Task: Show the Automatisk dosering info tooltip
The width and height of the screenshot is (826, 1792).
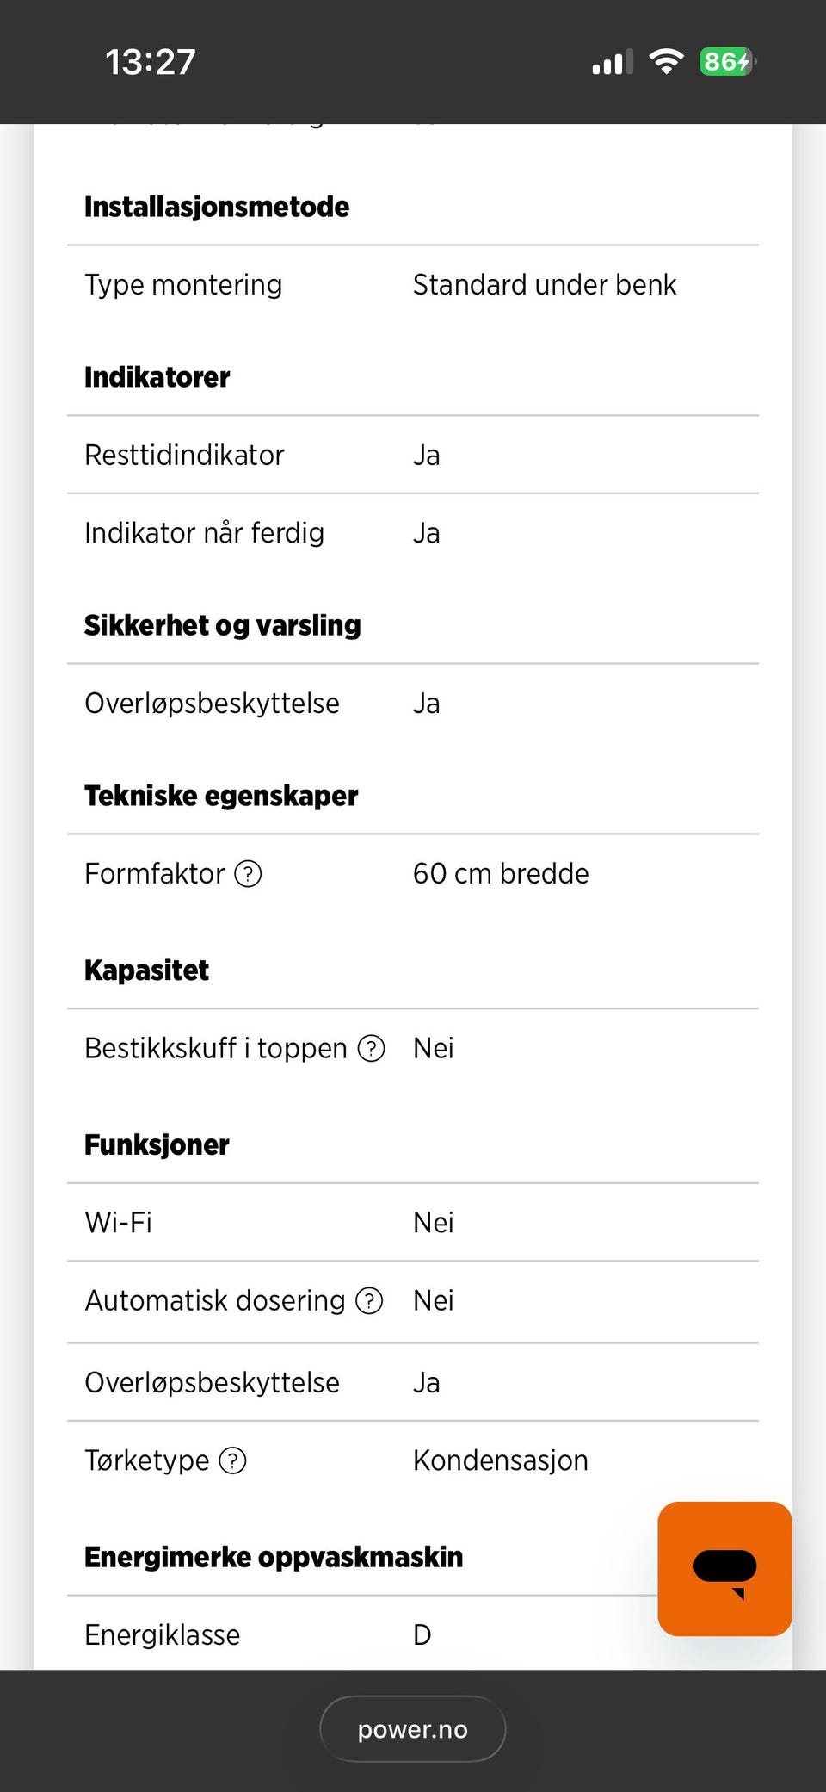Action: click(369, 1300)
